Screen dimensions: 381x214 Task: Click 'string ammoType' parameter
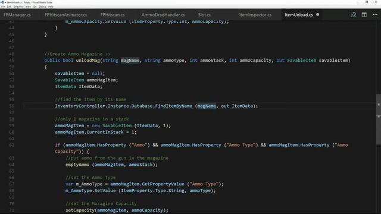(x=164, y=61)
